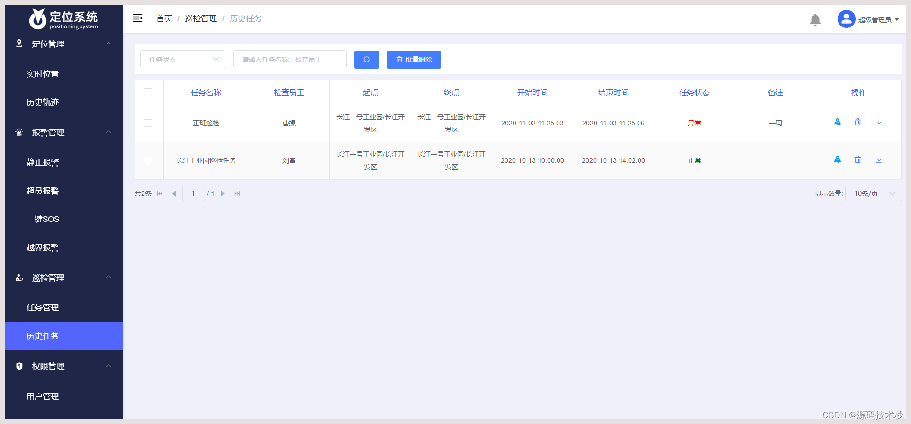Open the 任务状态 filter dropdown
This screenshot has width=911, height=424.
pos(183,59)
